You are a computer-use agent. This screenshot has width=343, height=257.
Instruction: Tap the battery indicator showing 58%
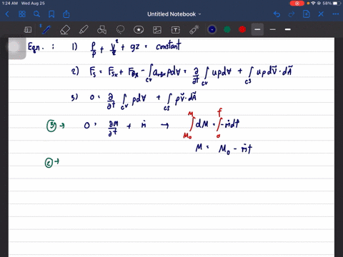(x=332, y=4)
